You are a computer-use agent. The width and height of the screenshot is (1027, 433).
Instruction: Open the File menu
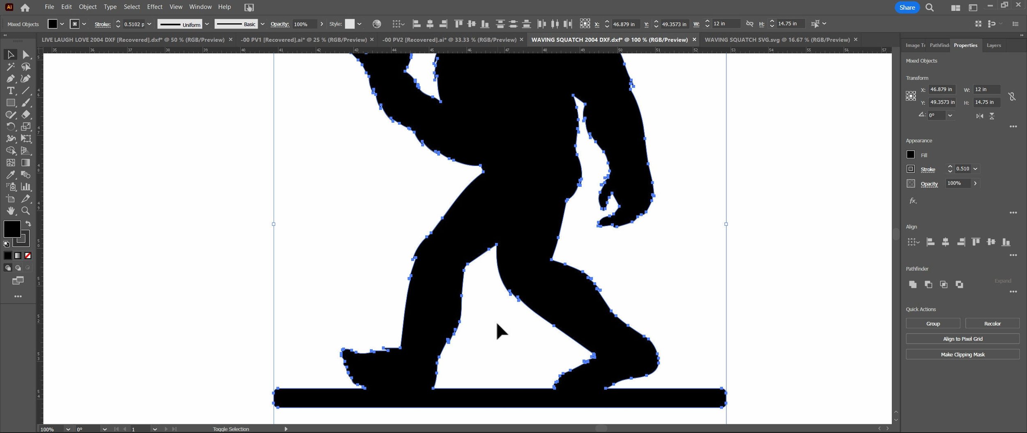49,7
